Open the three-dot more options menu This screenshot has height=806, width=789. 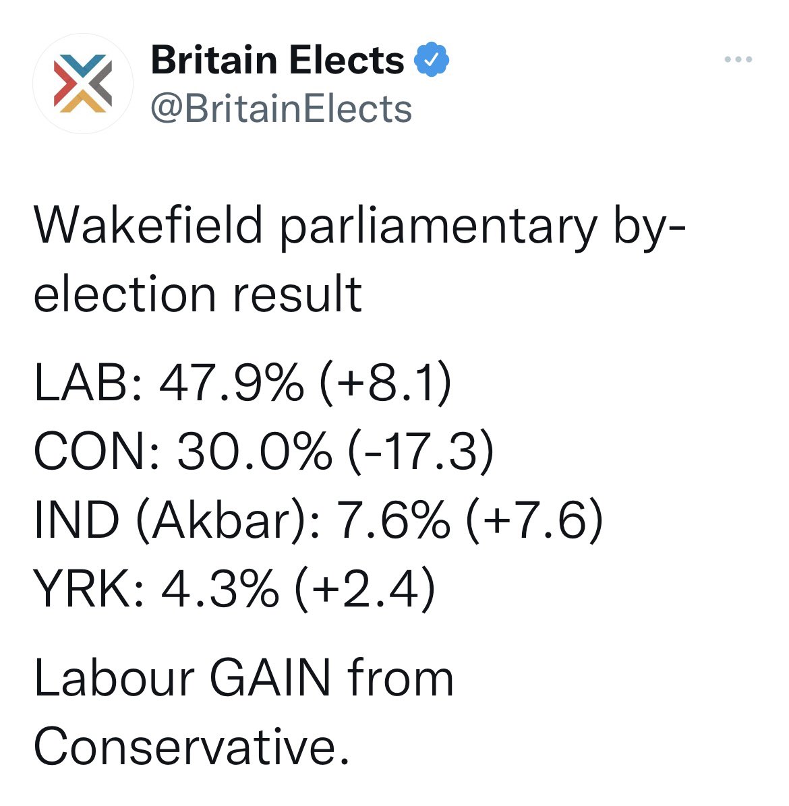click(x=738, y=59)
